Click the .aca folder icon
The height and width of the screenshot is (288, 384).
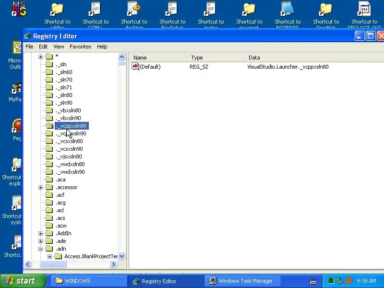[x=49, y=180]
